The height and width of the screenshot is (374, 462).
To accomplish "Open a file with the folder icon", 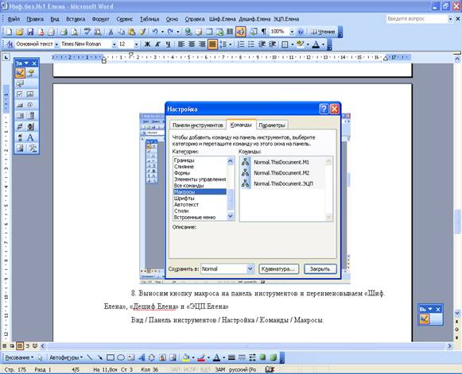I will [x=19, y=32].
